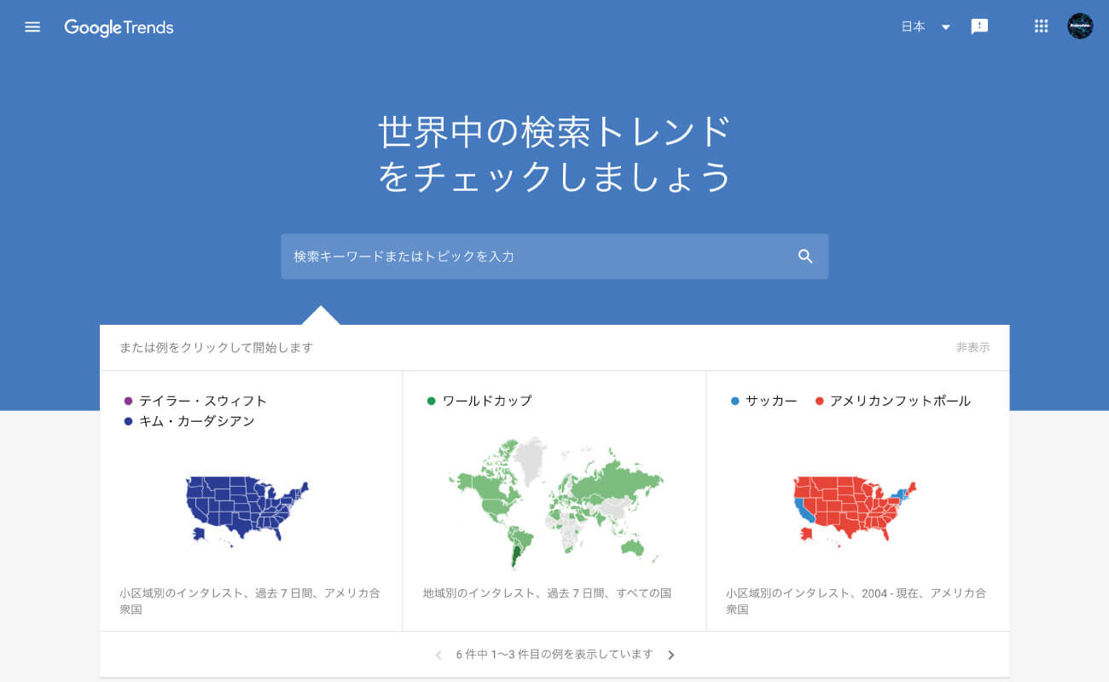Open the ワールドカップ example
The image size is (1109, 682).
tap(487, 401)
